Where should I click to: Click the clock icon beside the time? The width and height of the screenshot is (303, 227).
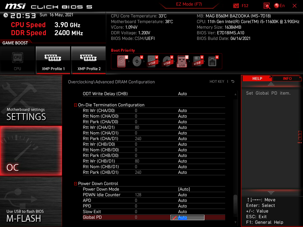(x=6, y=15)
